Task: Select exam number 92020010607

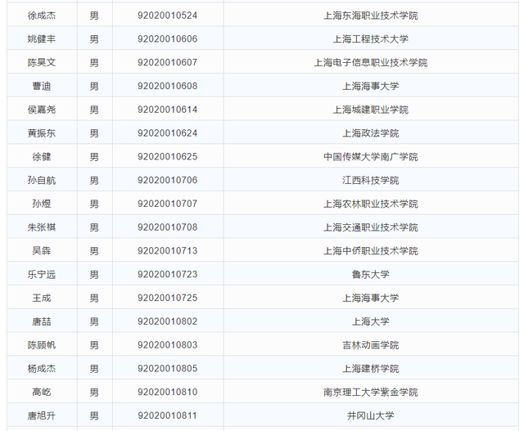Action: tap(167, 62)
